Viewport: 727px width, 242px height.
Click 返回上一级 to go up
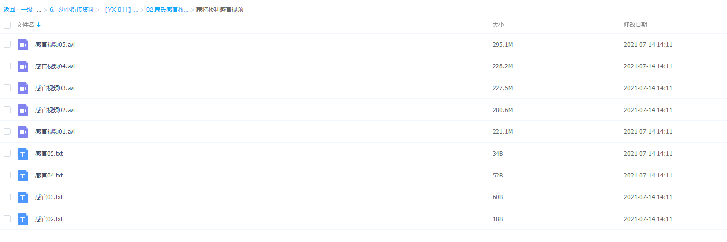pos(18,10)
